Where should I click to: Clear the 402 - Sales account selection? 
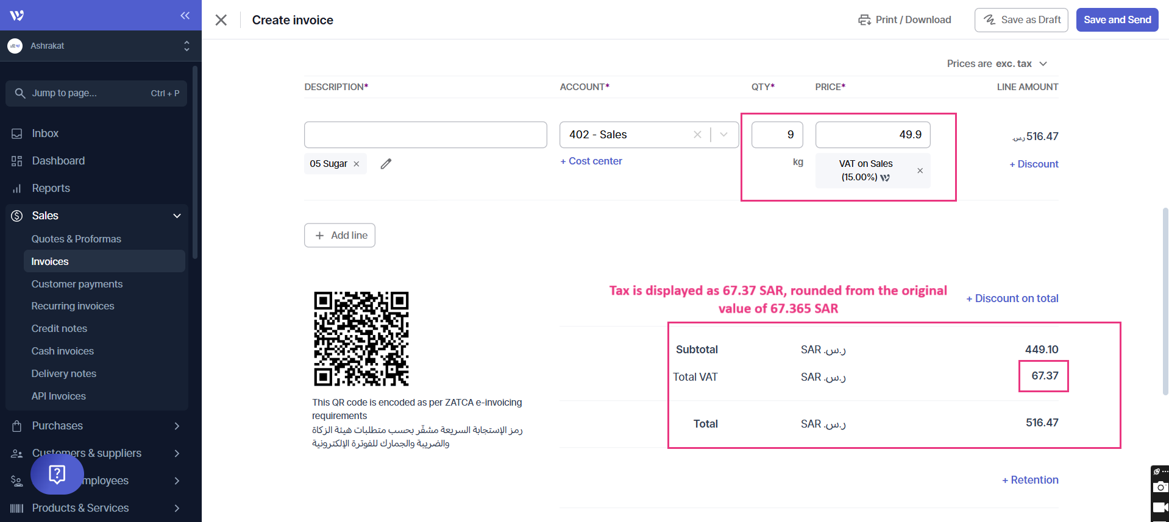pos(697,135)
